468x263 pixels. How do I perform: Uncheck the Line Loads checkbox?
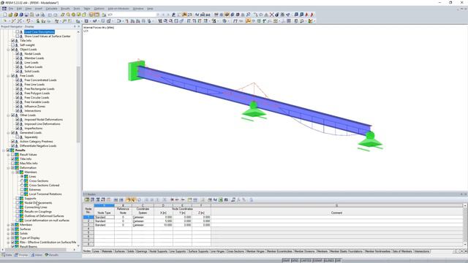18,63
